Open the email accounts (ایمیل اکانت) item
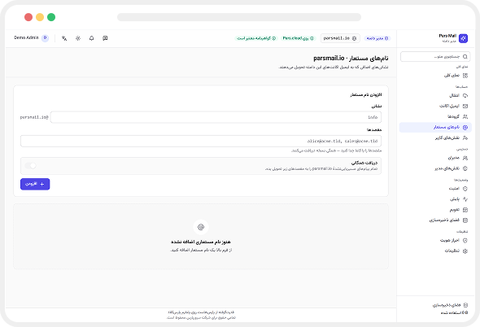Image resolution: width=480 pixels, height=327 pixels. click(x=435, y=106)
